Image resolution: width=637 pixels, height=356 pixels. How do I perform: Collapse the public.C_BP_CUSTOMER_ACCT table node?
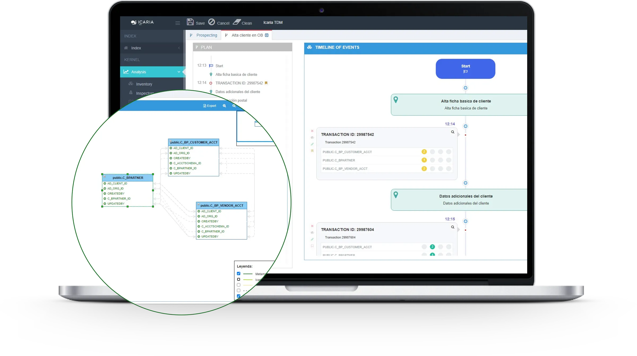click(x=171, y=141)
